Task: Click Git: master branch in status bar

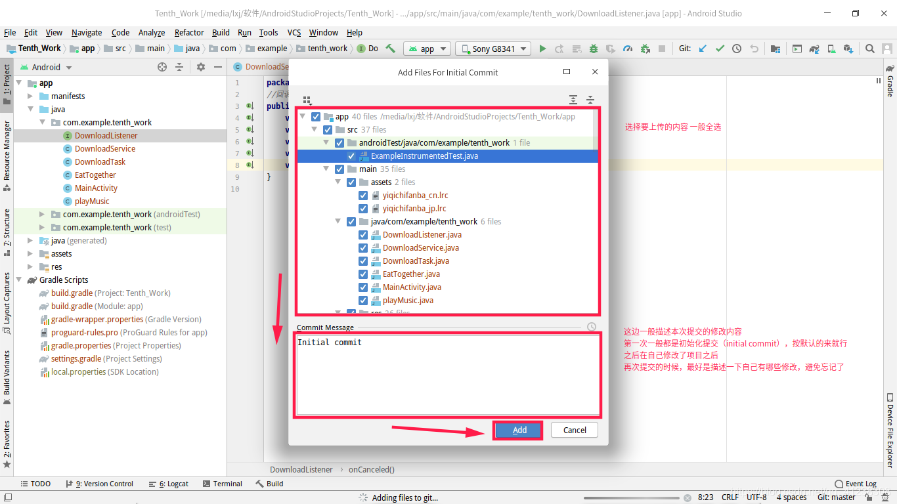Action: (837, 497)
